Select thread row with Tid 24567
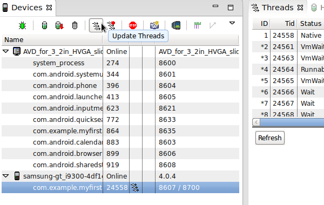 tap(288, 104)
